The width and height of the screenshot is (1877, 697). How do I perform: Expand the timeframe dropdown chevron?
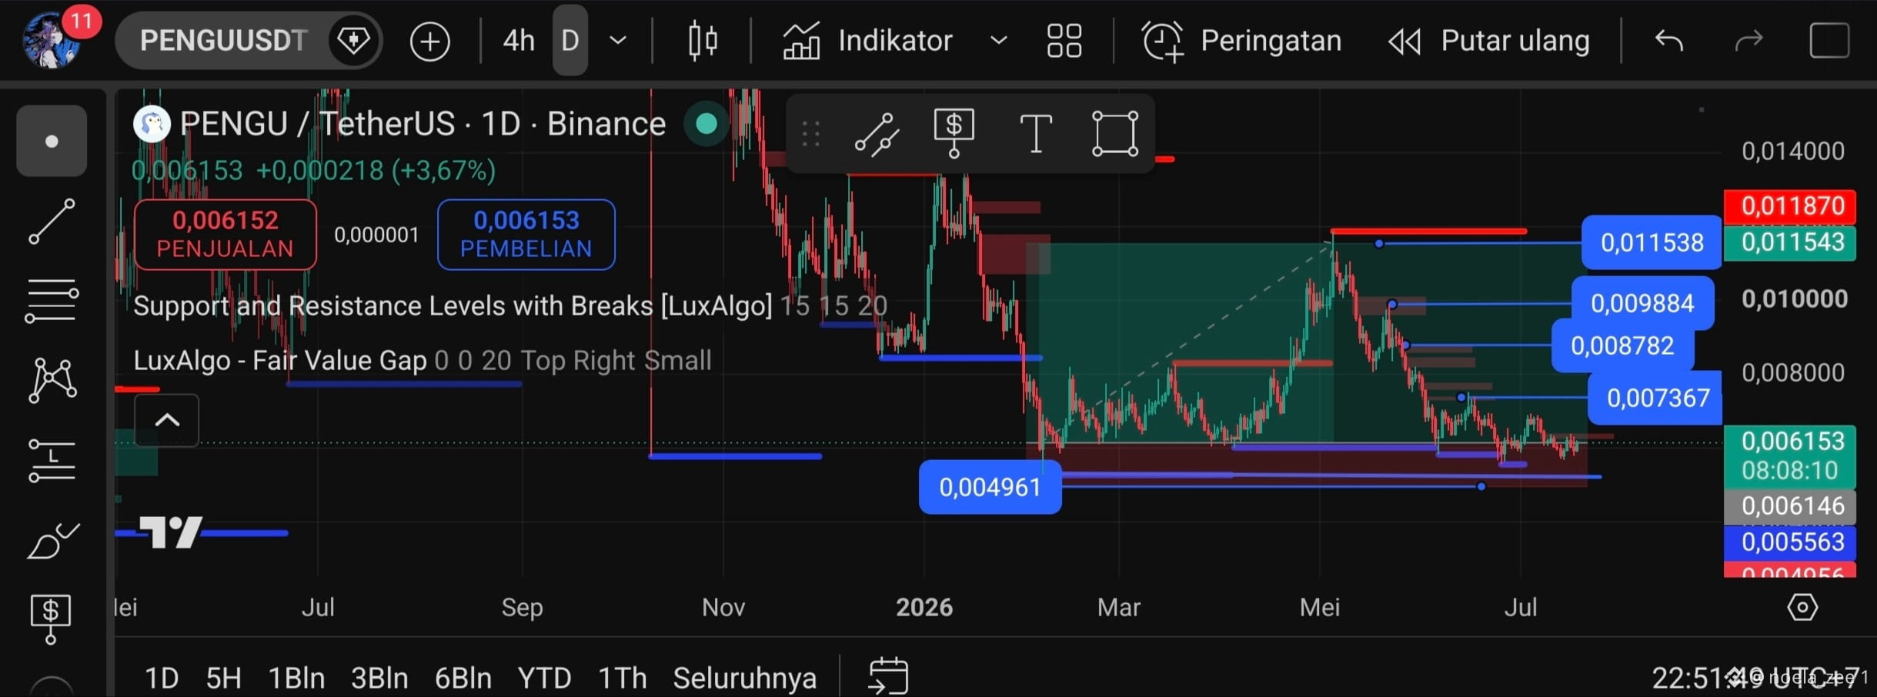tap(618, 40)
